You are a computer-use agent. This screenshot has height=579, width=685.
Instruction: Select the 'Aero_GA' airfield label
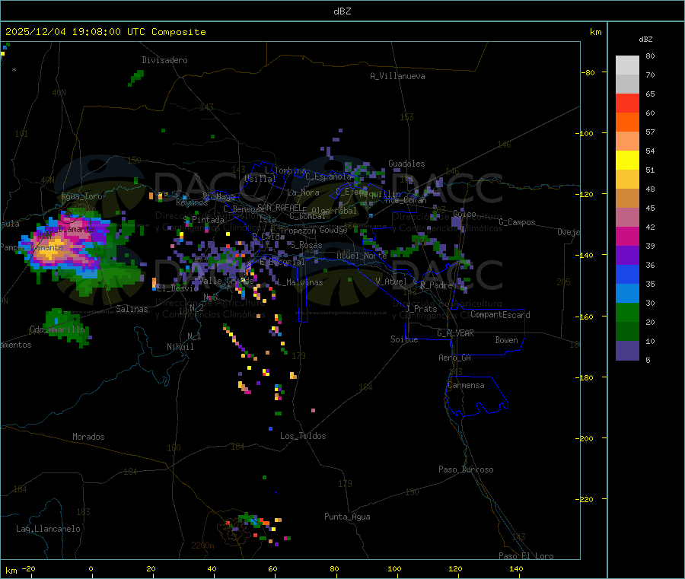(454, 358)
